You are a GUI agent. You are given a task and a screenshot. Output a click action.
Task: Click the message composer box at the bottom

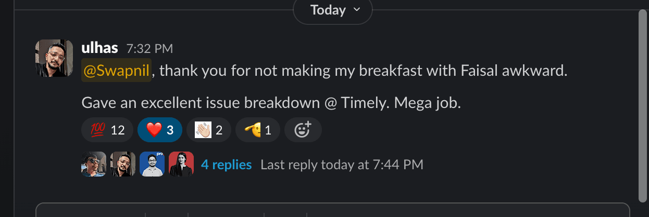coord(333,210)
